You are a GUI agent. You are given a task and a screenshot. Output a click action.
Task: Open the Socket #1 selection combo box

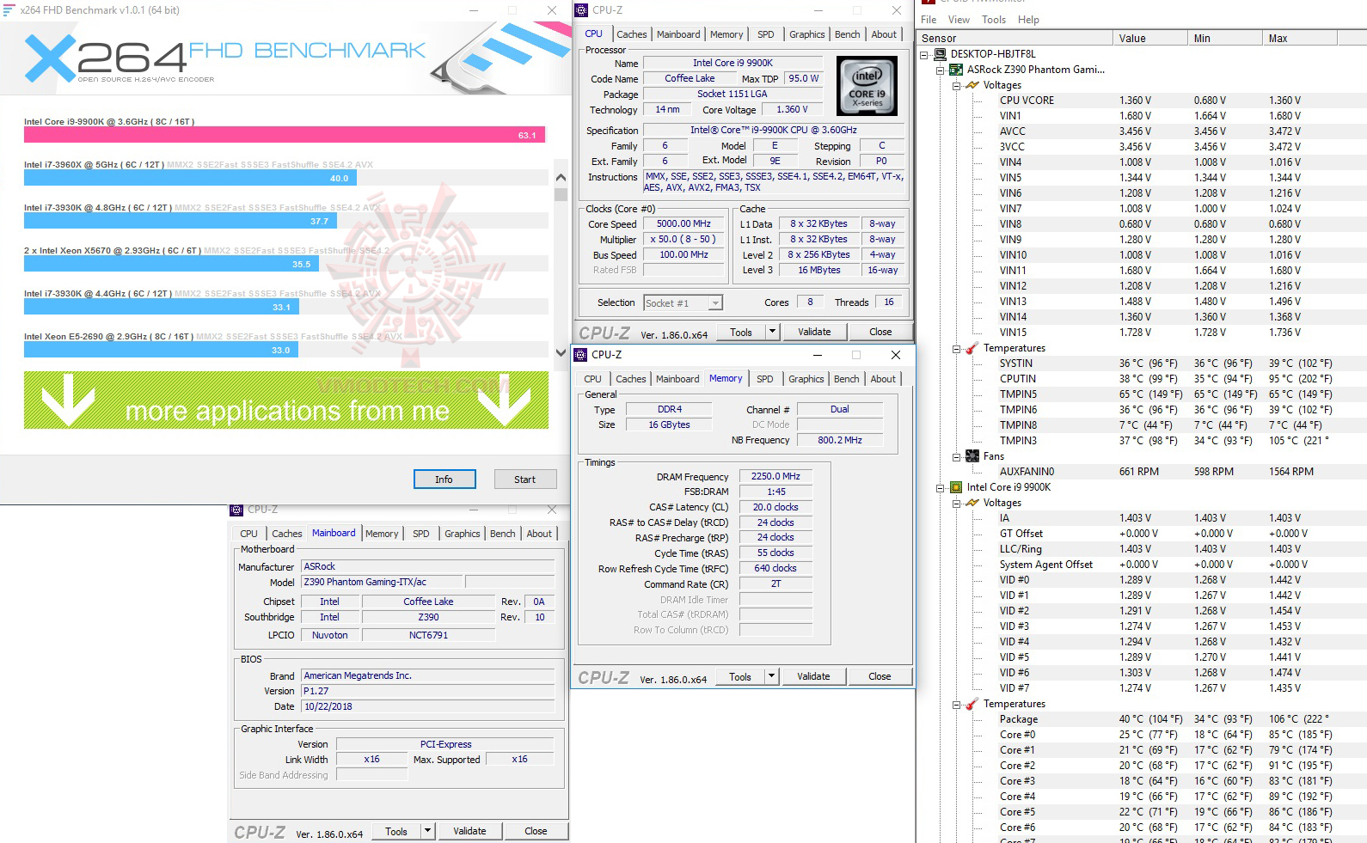pos(683,302)
